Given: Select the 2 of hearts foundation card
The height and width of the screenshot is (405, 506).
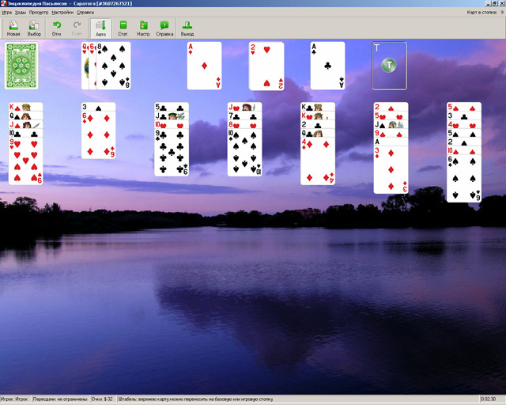Looking at the screenshot, I should [266, 66].
